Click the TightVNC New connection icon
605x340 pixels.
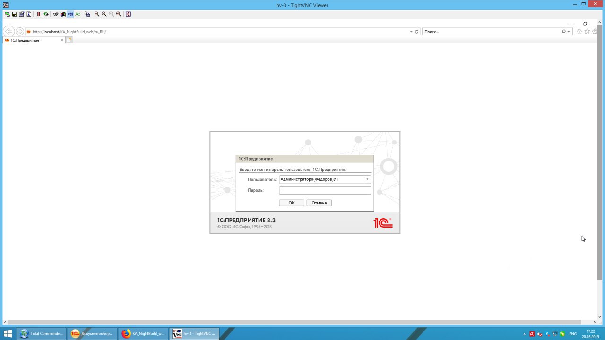(x=7, y=14)
